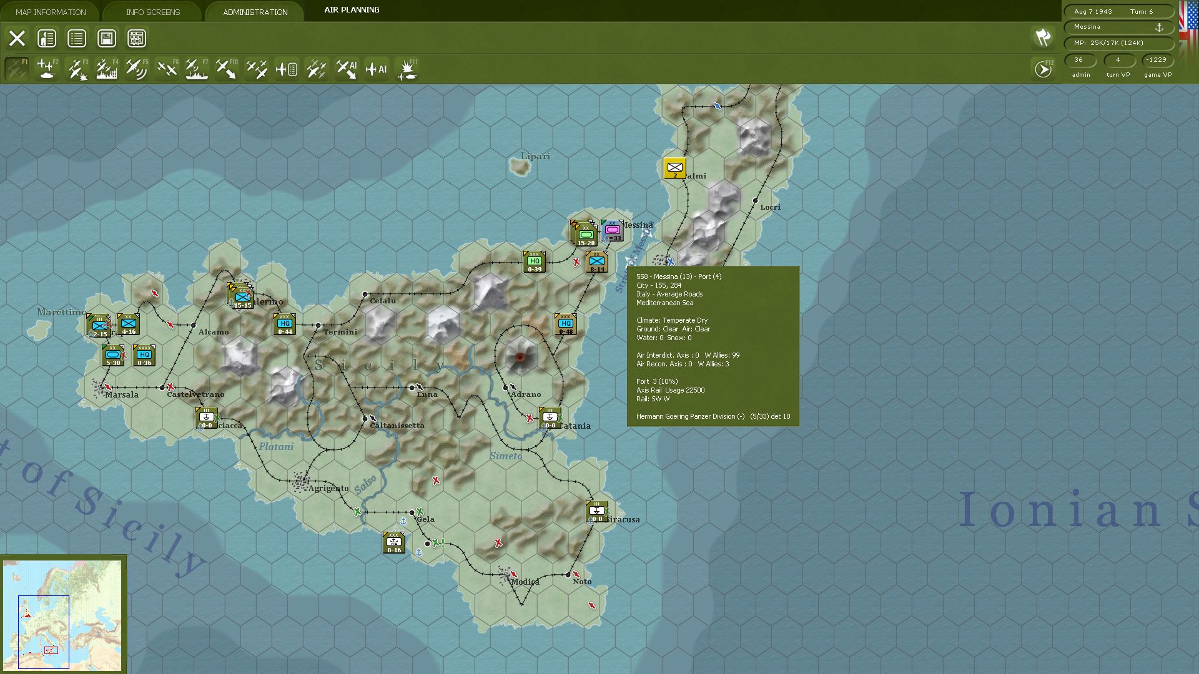
Task: Click the floppy disk save game icon
Action: [x=107, y=39]
